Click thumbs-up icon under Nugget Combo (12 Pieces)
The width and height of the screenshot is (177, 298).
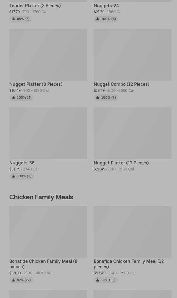[98, 98]
